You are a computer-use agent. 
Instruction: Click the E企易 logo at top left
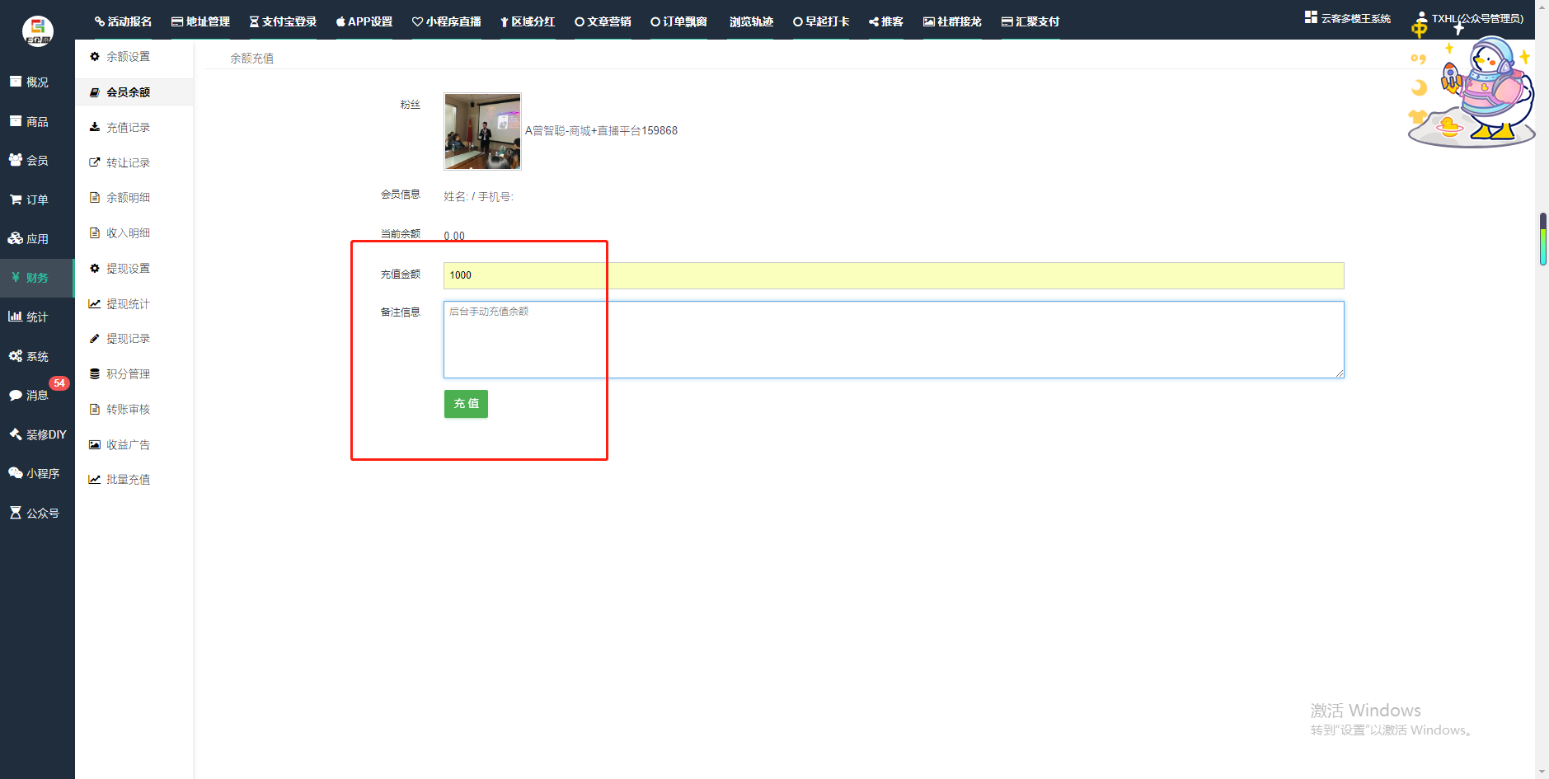coord(37,31)
